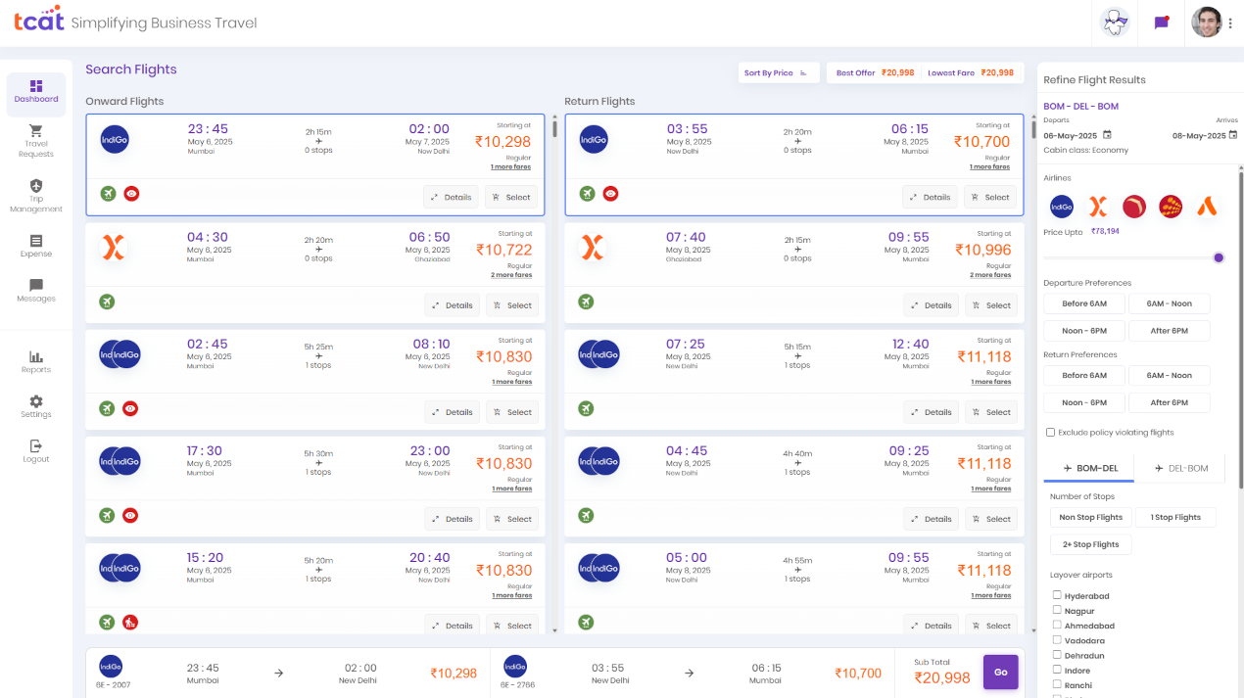Click the green eco airplane icon on first flight
Screen dimensions: 1244x698
107,194
